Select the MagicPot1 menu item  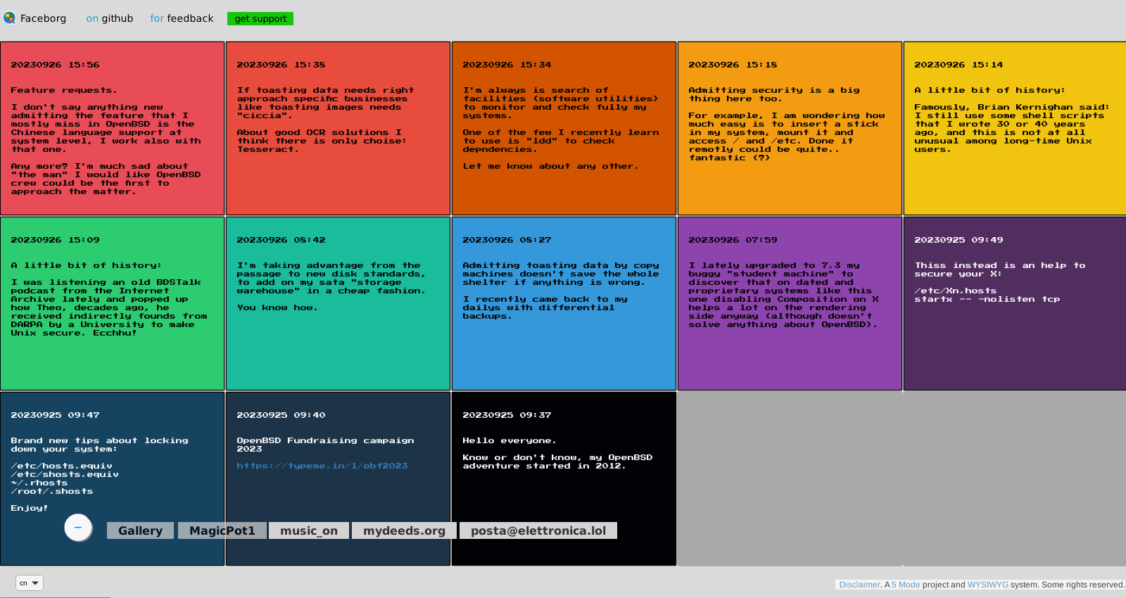pos(222,530)
